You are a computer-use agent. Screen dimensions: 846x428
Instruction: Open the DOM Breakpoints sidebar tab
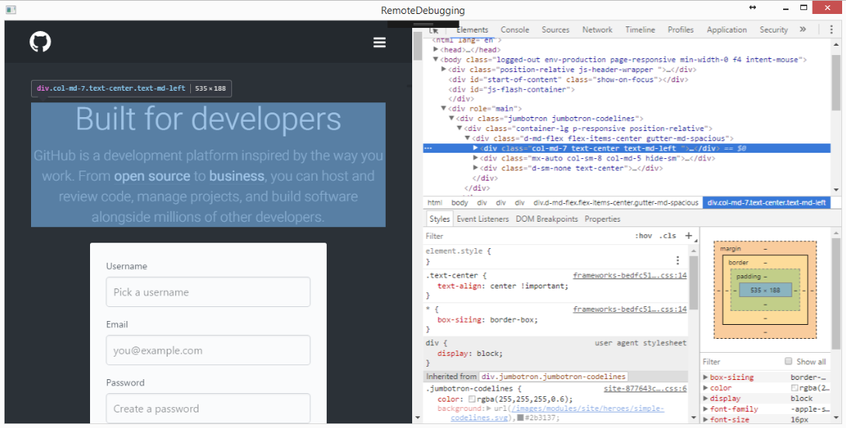[546, 219]
